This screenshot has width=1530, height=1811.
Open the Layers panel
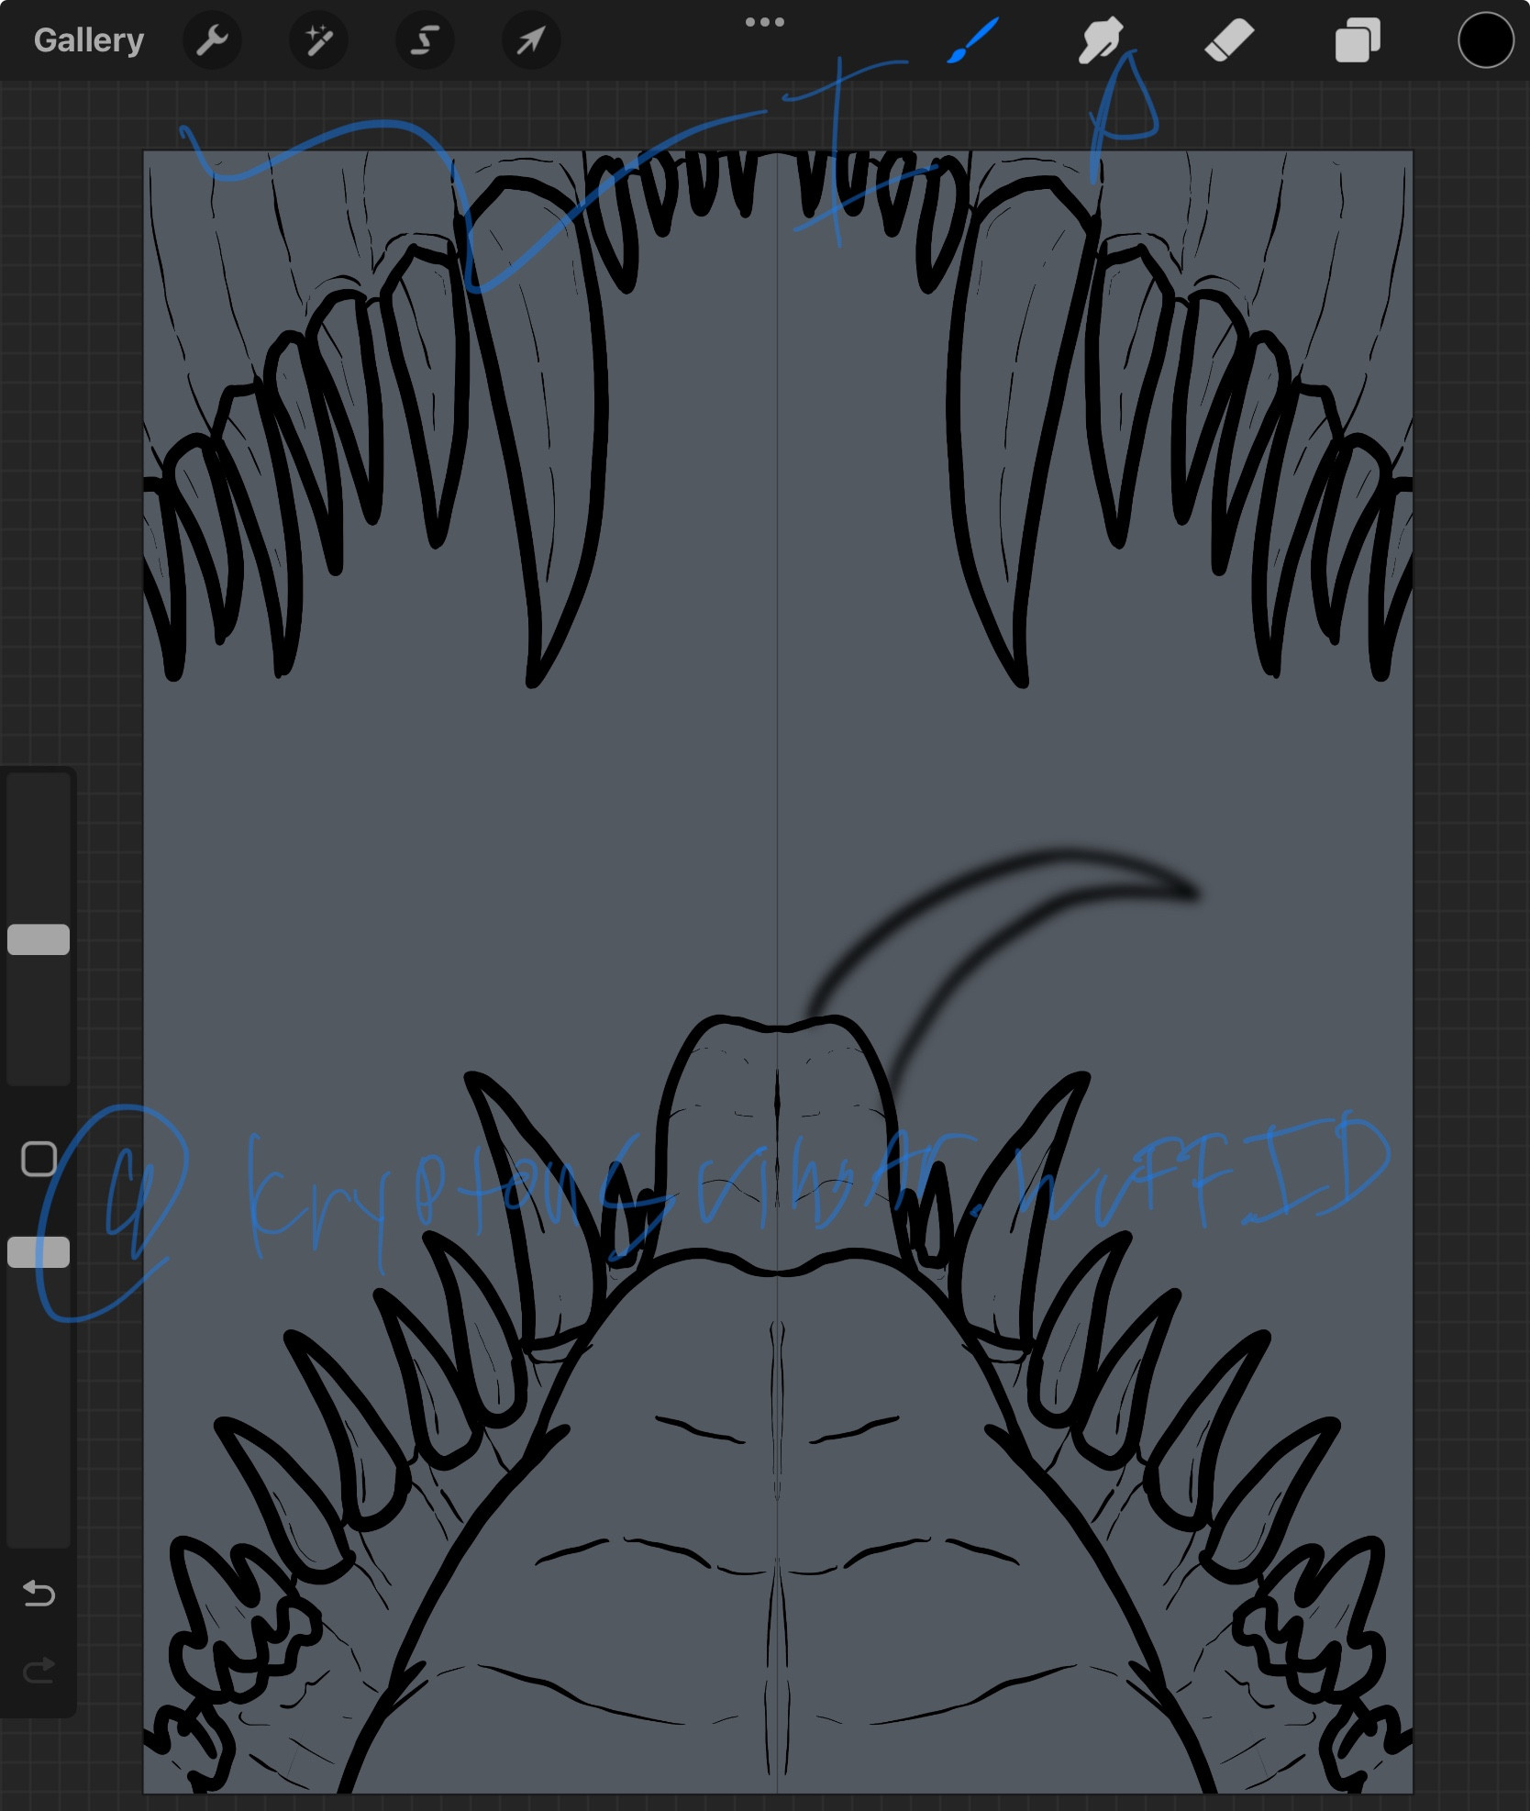tap(1358, 41)
